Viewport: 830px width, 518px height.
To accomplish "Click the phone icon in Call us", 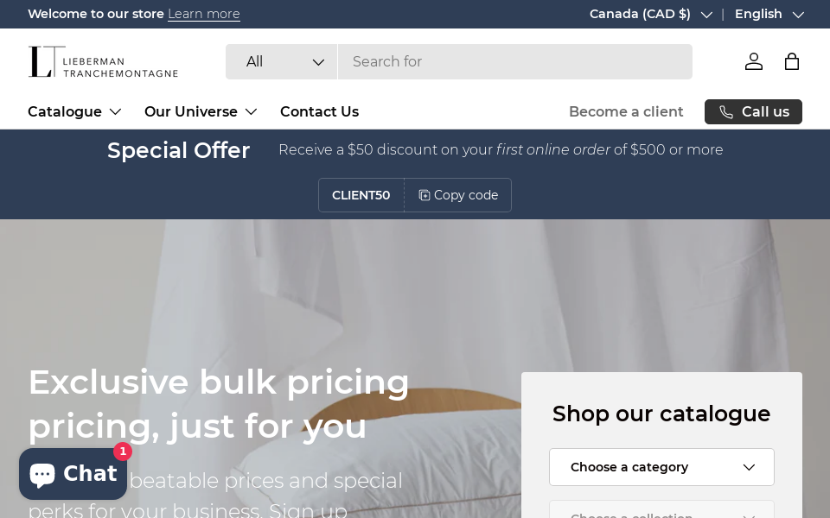I will pos(726,112).
